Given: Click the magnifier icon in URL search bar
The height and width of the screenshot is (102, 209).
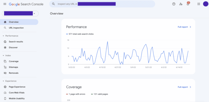Looking at the screenshot, I should (x=53, y=4).
